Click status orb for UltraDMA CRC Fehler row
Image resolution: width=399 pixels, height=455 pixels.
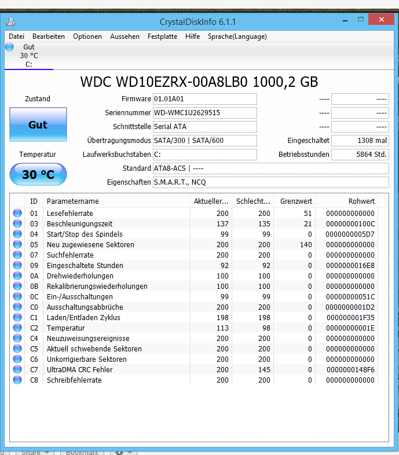(x=17, y=370)
